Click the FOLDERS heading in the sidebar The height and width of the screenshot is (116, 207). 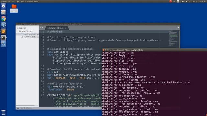click(22, 28)
